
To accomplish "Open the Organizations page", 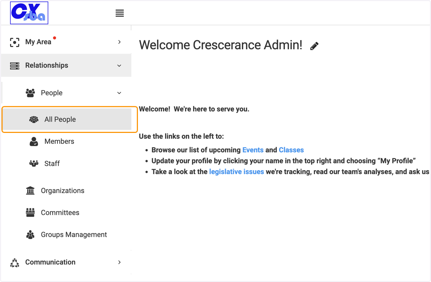I will tap(62, 191).
